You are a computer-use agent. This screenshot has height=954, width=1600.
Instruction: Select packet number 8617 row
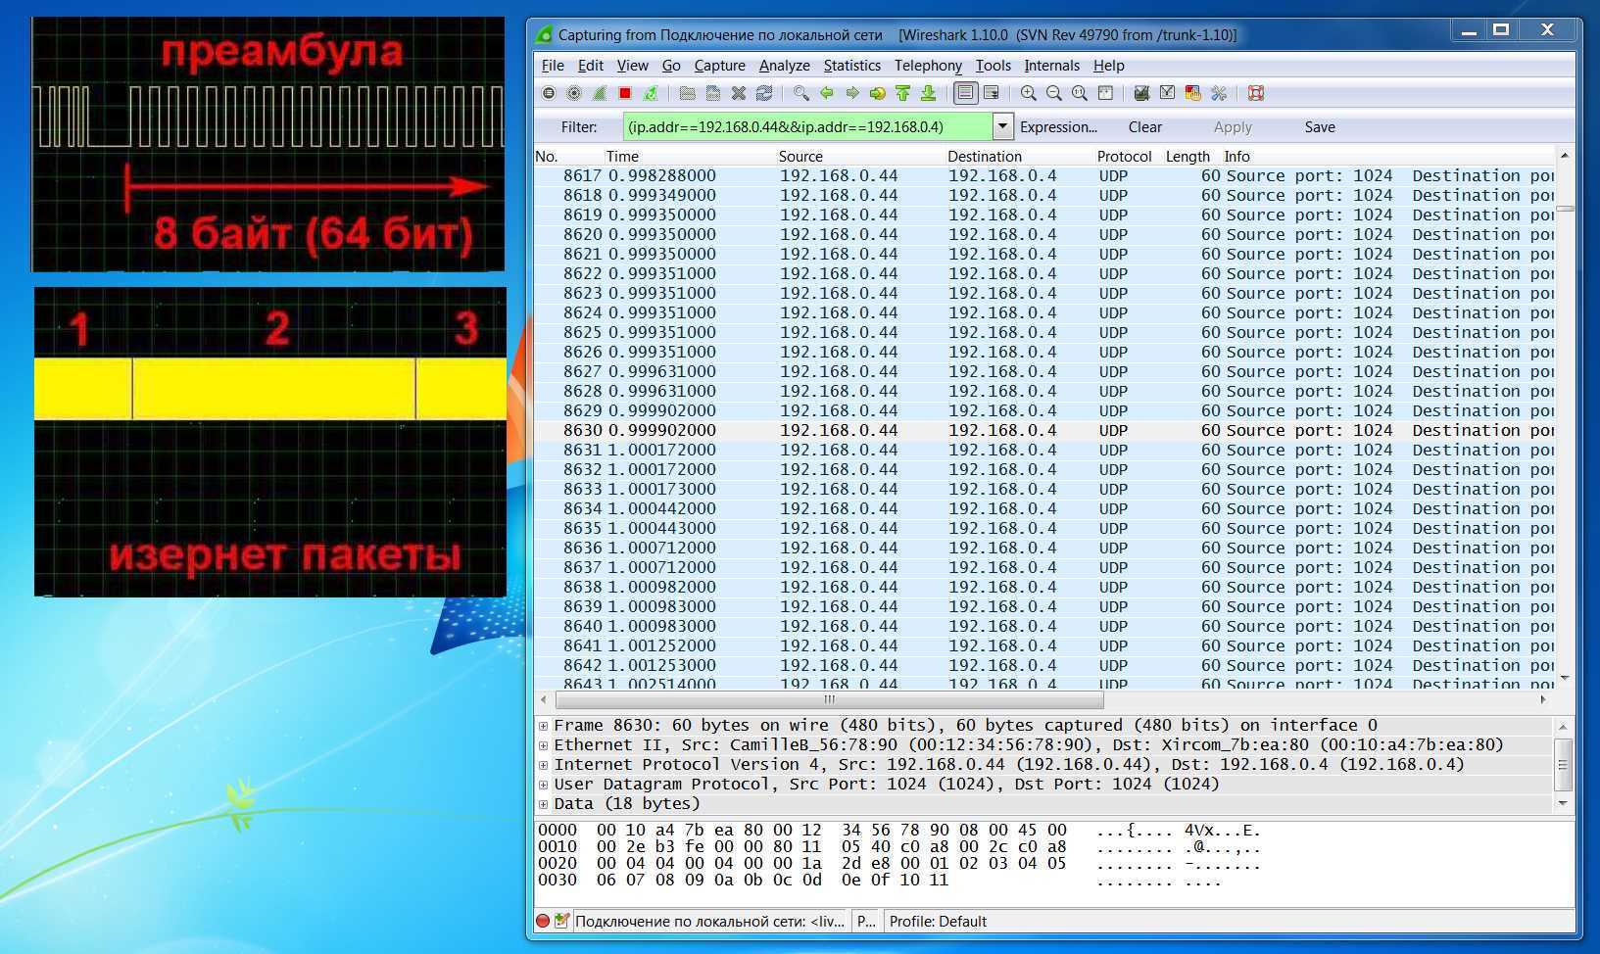pos(1043,176)
